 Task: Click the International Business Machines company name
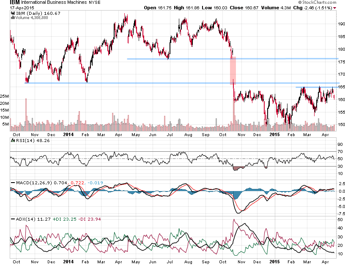point(54,3)
